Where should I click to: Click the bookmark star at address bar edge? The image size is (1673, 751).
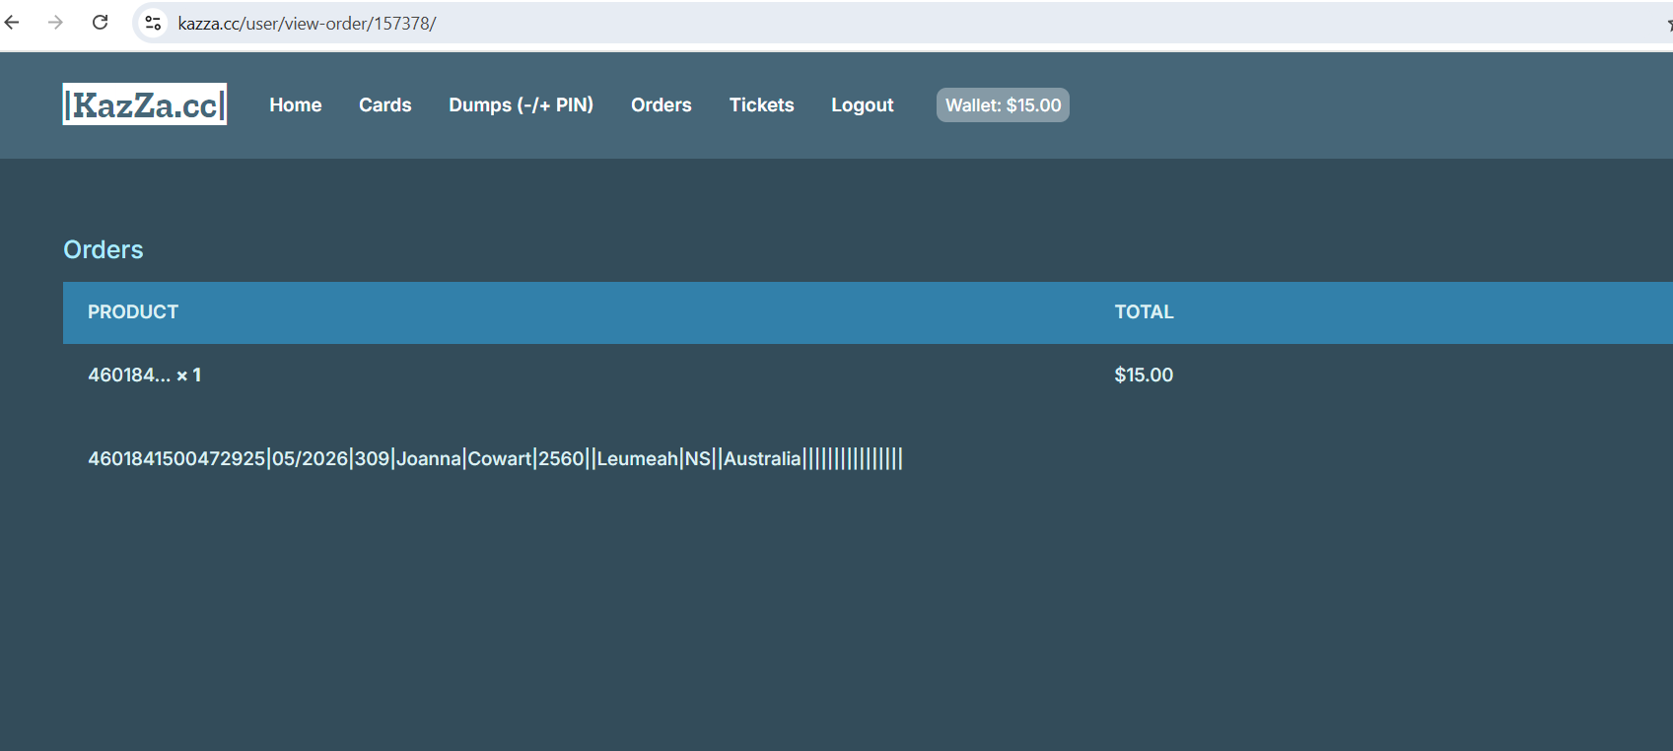[1667, 24]
